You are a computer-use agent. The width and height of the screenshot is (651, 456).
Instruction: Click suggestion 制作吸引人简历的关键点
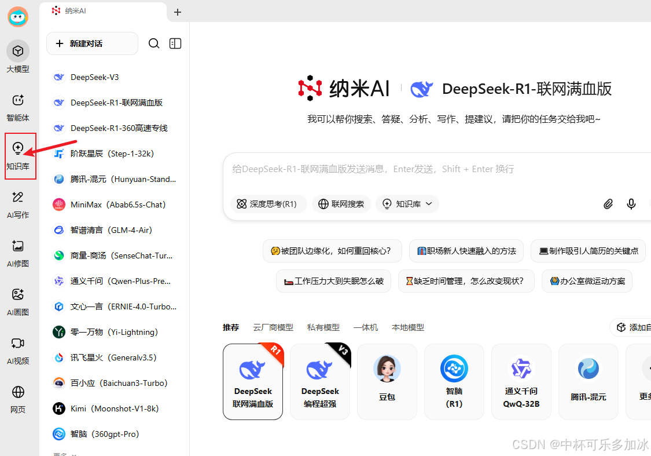(588, 251)
